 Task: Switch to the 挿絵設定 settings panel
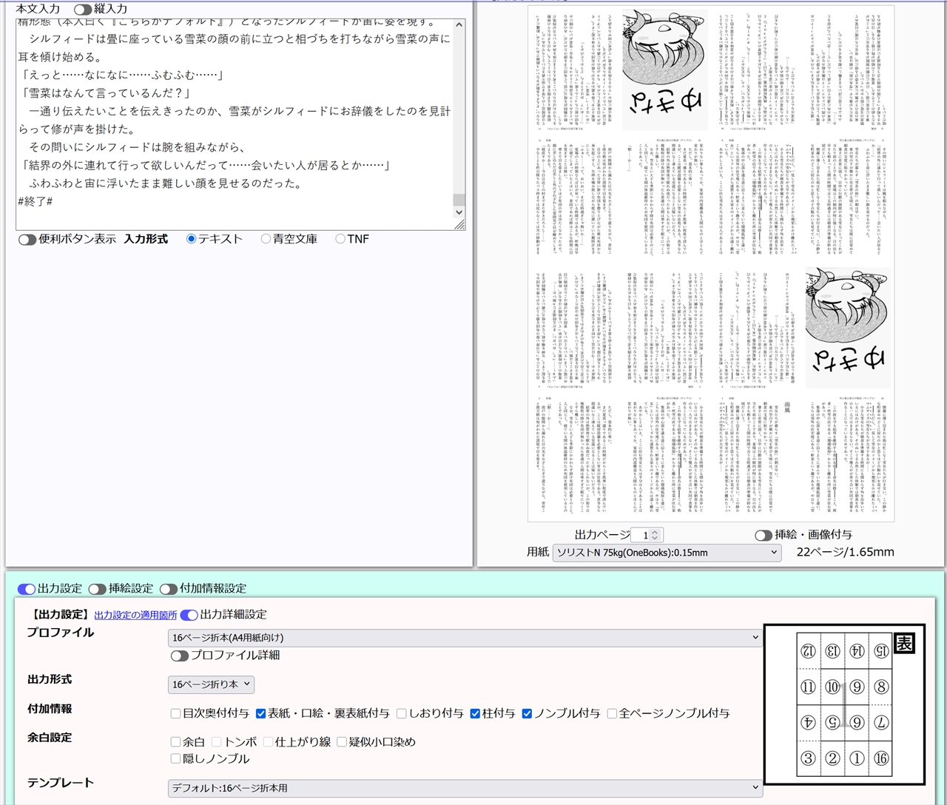click(x=98, y=589)
